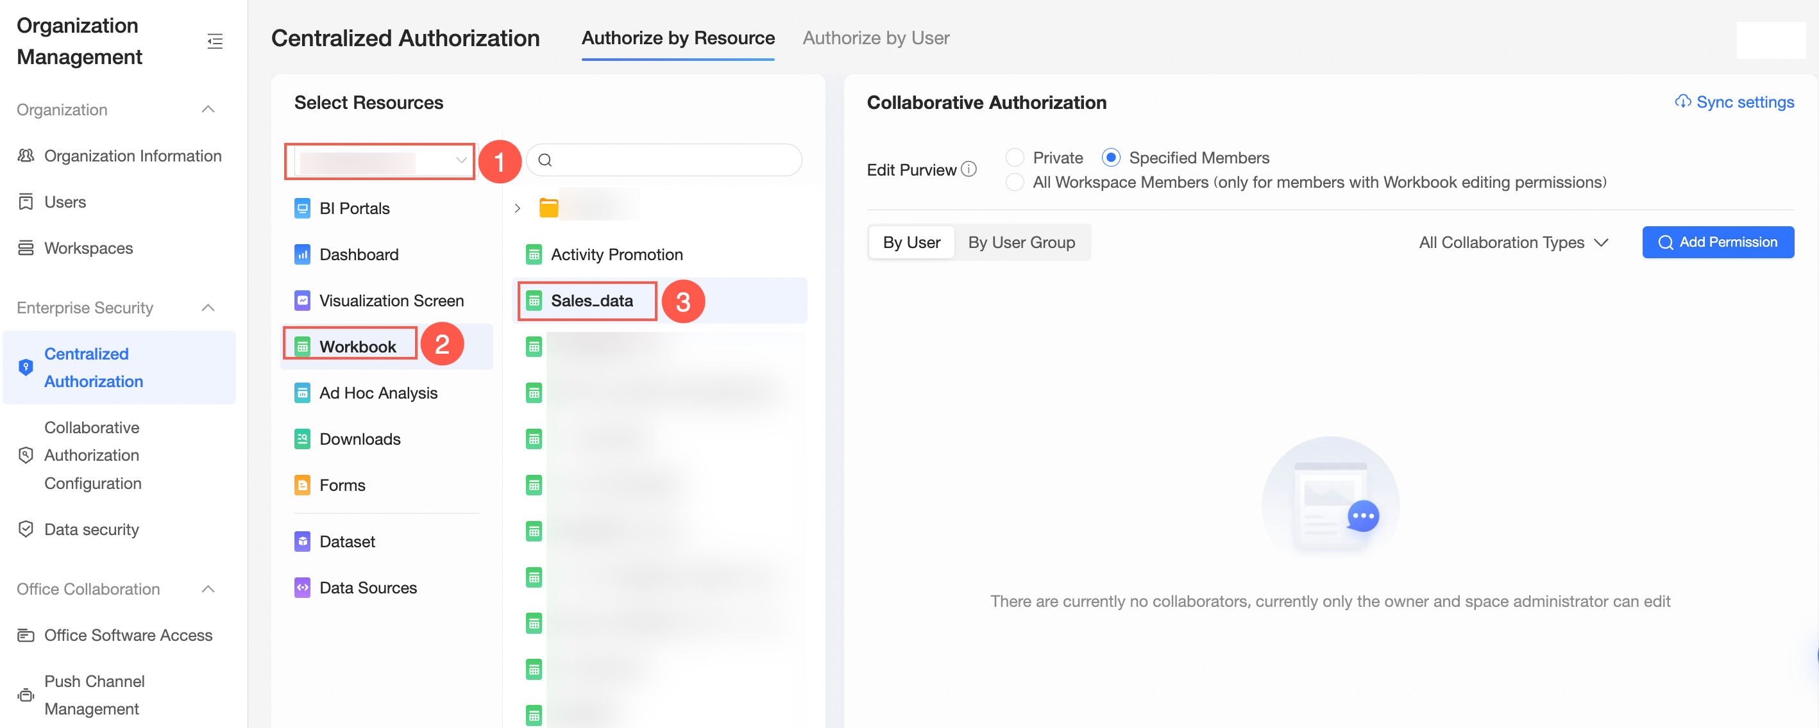Click the Office Software Access icon

(26, 636)
